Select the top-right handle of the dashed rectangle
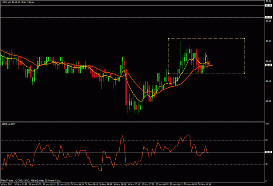 (x=245, y=39)
